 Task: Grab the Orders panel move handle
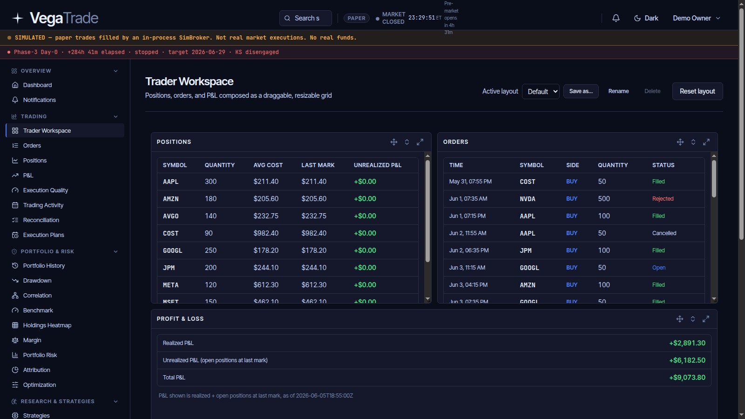pyautogui.click(x=680, y=142)
